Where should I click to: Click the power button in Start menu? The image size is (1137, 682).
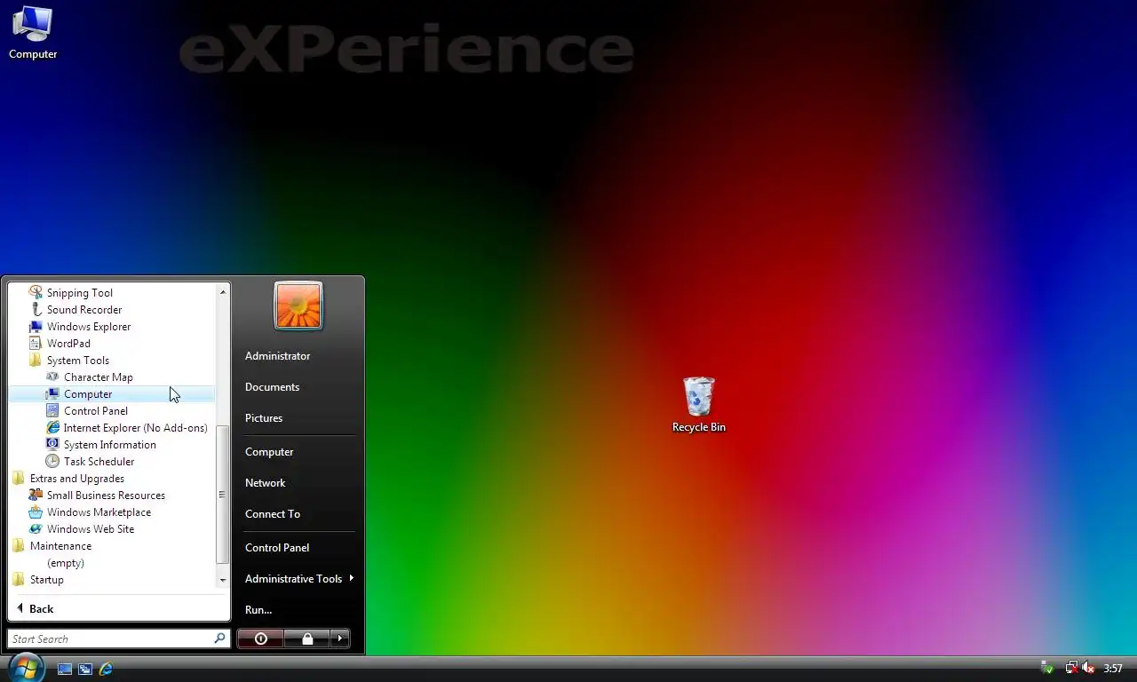coord(260,638)
